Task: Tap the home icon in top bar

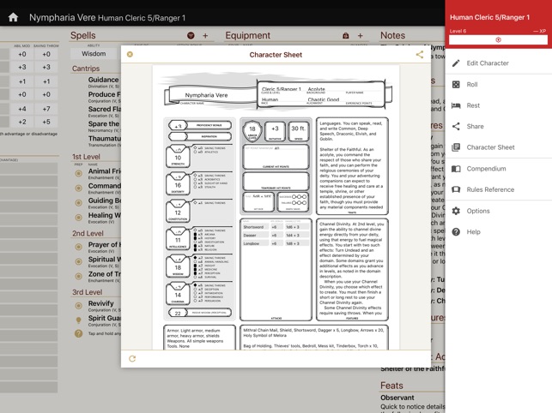Action: [13, 17]
